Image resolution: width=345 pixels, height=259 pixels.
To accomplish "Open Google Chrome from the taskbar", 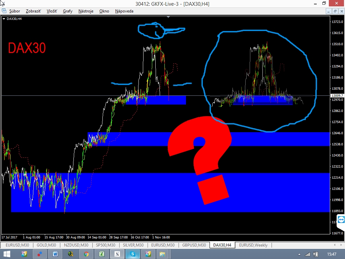I will tap(86, 254).
